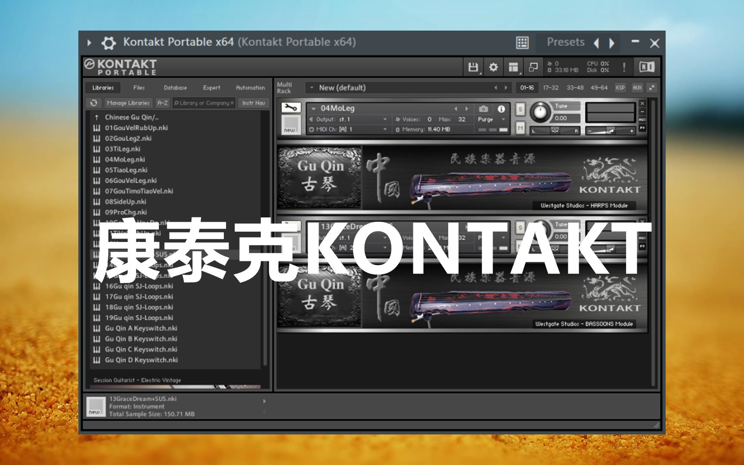This screenshot has height=465, width=744.
Task: Toggle AUX sends panel in rack header
Action: pos(637,87)
